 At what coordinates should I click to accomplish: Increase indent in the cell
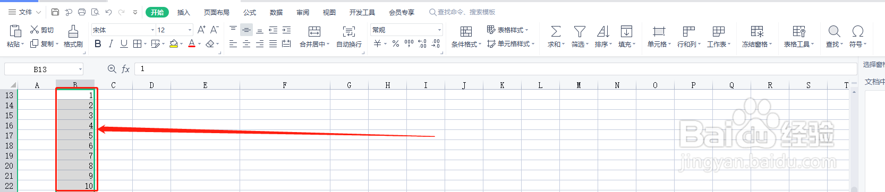(286, 30)
